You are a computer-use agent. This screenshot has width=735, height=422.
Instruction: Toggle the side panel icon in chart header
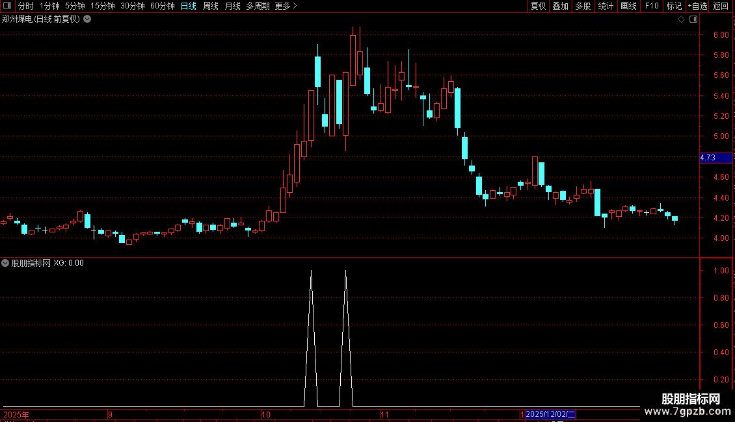tap(693, 19)
